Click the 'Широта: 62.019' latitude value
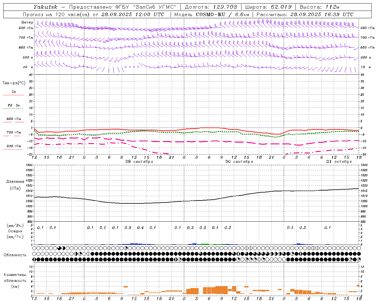 tap(268, 7)
